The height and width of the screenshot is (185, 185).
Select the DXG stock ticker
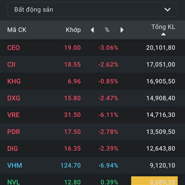pos(14,98)
